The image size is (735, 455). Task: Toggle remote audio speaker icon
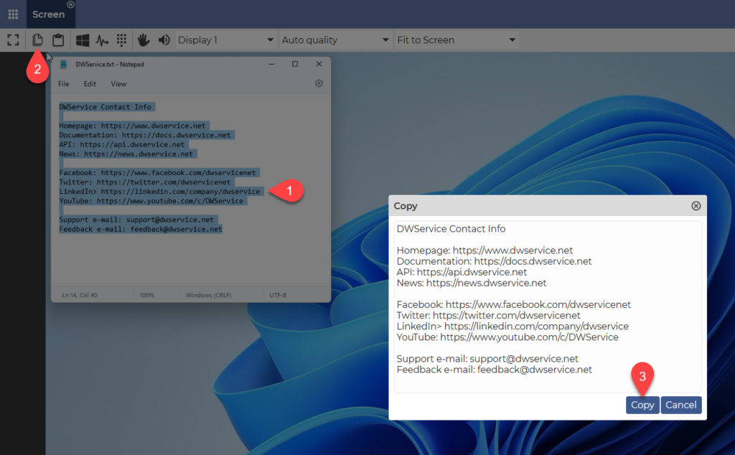tap(164, 39)
